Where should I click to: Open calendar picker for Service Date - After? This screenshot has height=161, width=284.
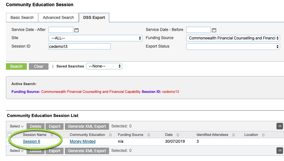tap(76, 30)
